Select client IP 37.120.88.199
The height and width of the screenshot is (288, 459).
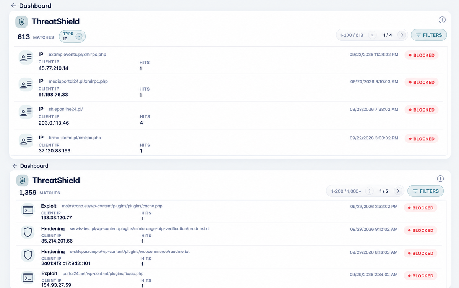point(54,151)
